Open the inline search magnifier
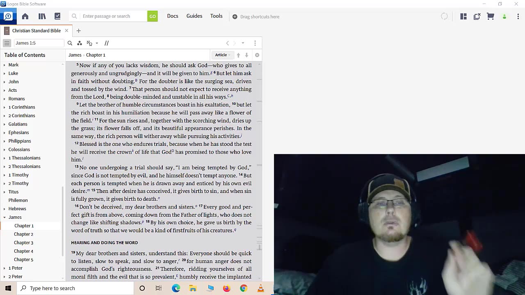 [x=70, y=43]
